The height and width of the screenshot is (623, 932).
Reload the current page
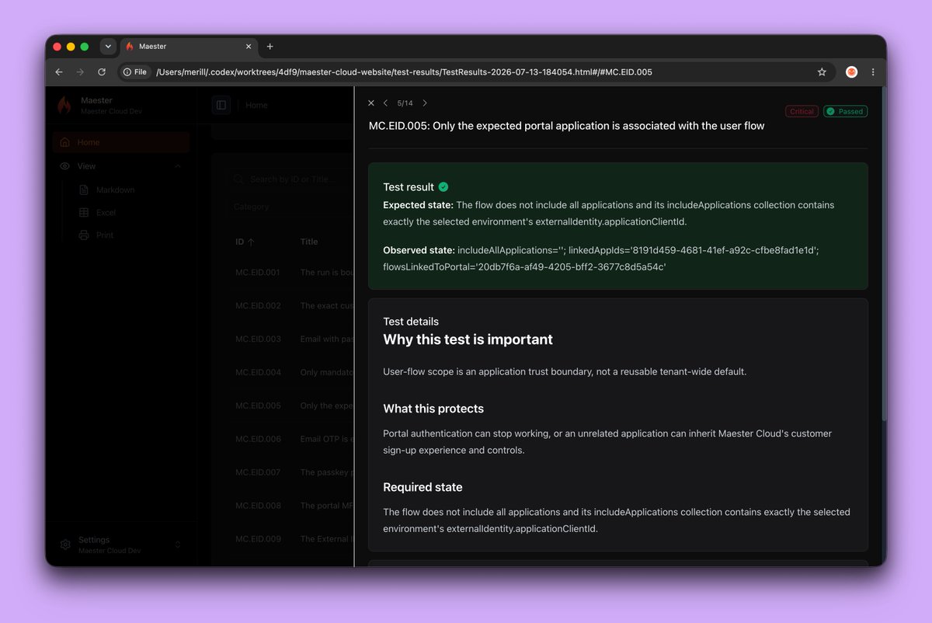(102, 72)
